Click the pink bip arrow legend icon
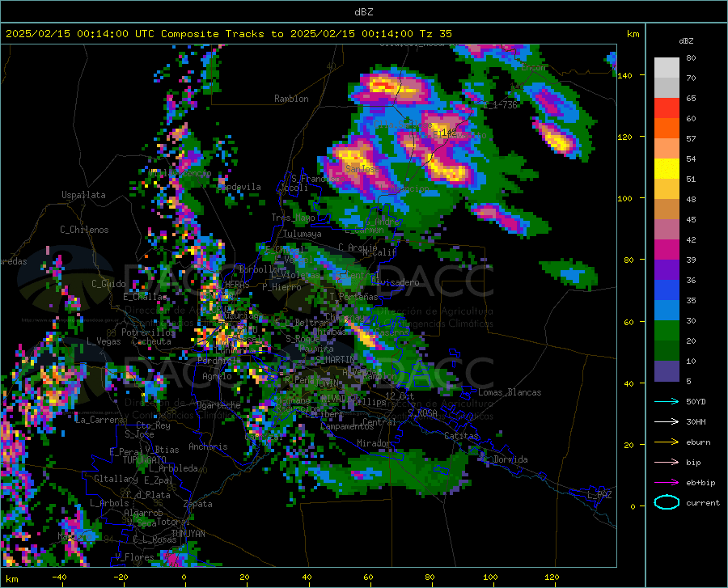The width and height of the screenshot is (728, 588). click(x=667, y=463)
